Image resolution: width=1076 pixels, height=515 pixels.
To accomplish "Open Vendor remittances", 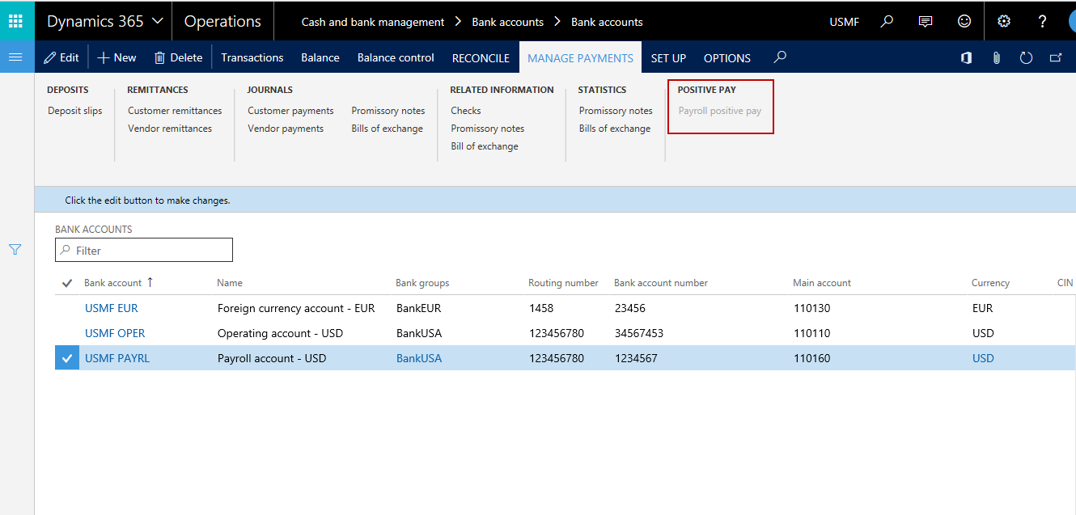I will (x=170, y=129).
